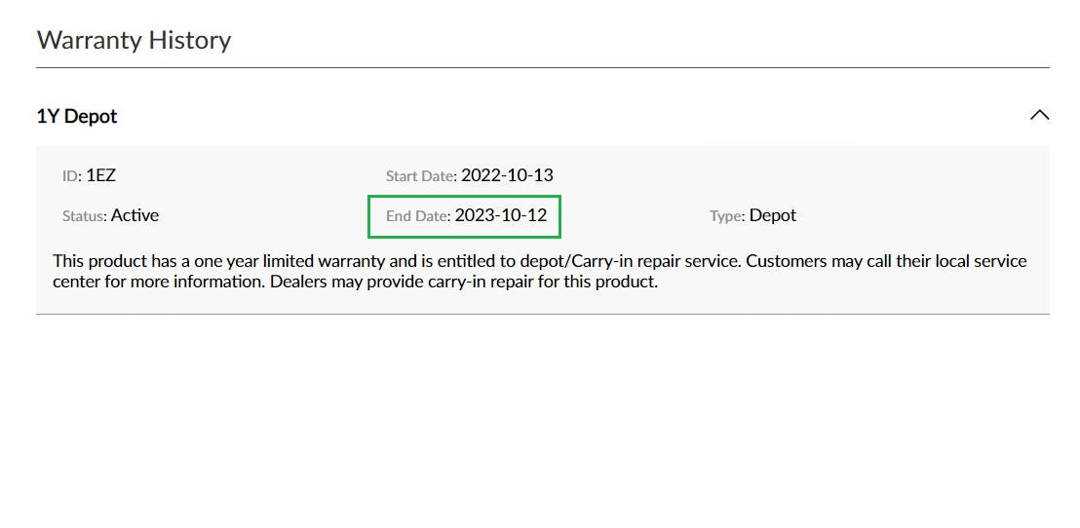This screenshot has width=1080, height=528.
Task: Click the 'local service' words in description
Action: pyautogui.click(x=978, y=261)
